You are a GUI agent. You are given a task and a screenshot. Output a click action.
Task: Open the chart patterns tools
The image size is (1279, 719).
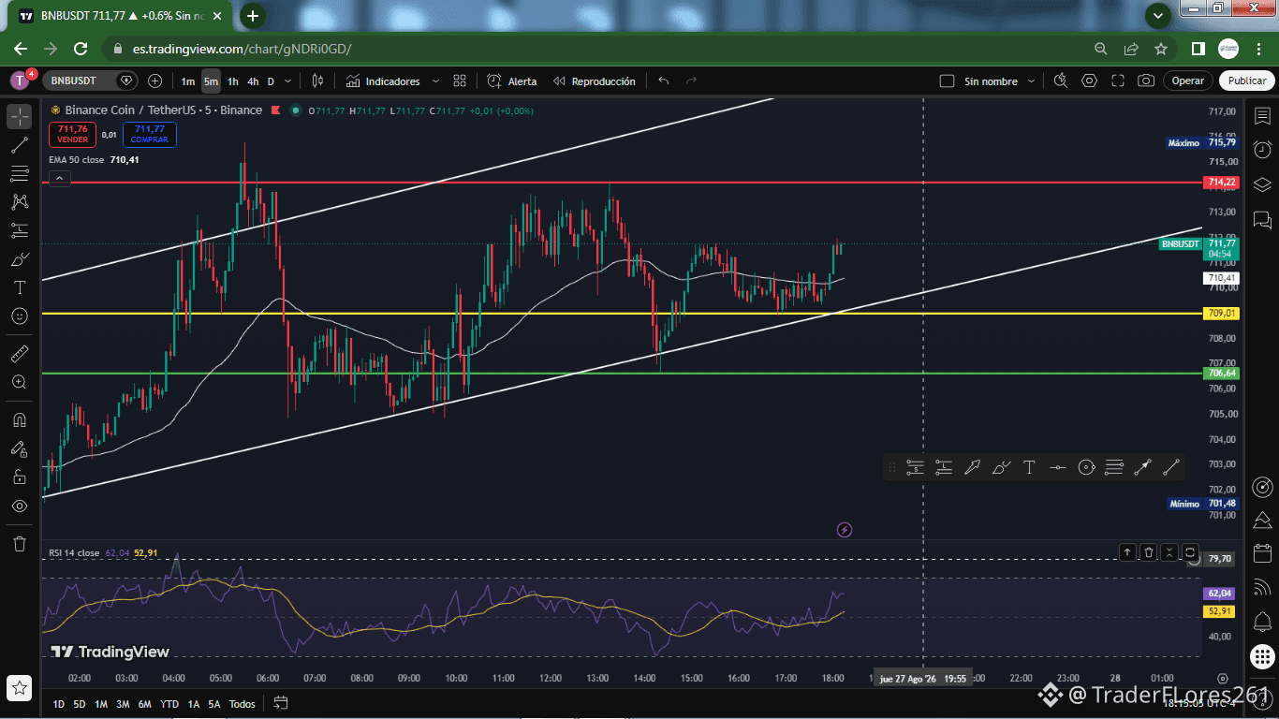pos(20,201)
